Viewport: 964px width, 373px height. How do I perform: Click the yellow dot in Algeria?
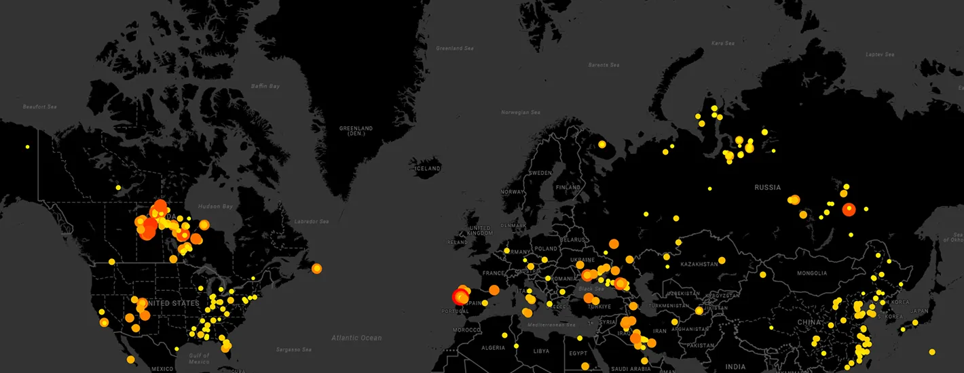point(504,335)
